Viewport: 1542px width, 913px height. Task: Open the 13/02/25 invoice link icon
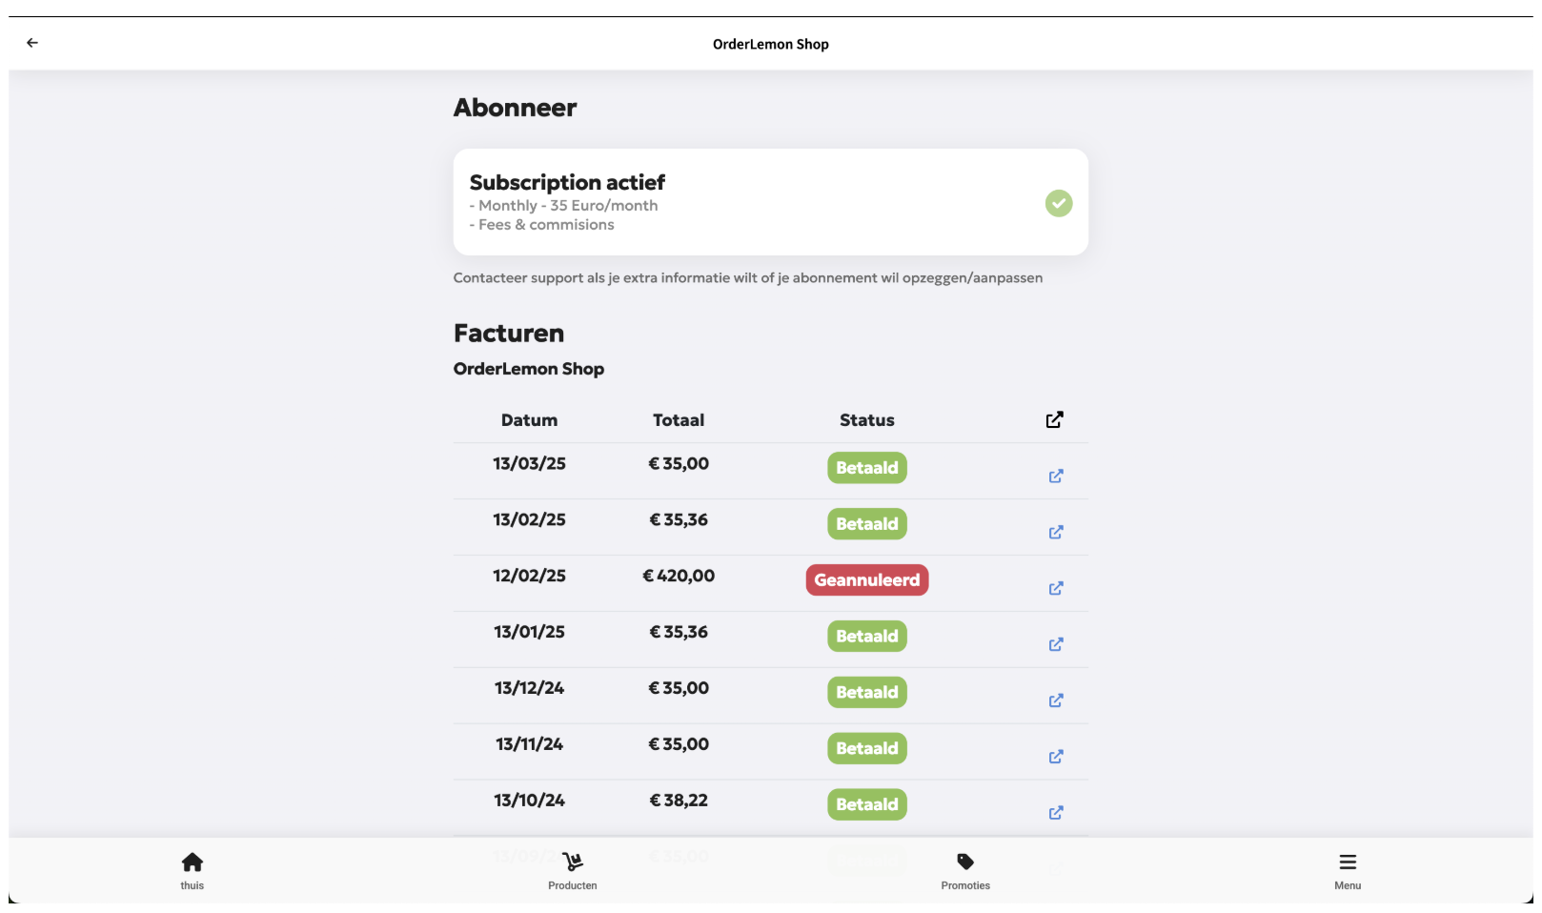pyautogui.click(x=1055, y=532)
